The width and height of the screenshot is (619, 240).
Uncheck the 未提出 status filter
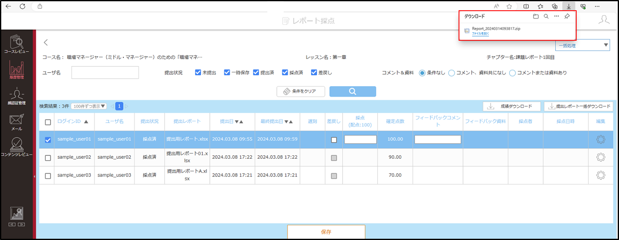pyautogui.click(x=198, y=72)
